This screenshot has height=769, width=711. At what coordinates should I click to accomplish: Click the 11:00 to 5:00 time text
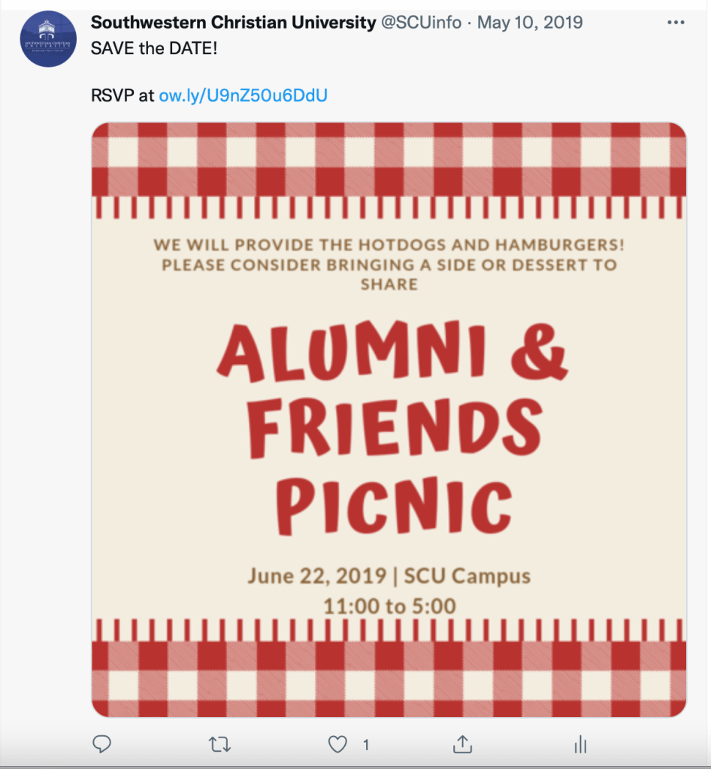coord(389,605)
